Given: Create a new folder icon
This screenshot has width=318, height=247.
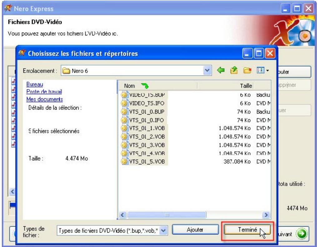Looking at the screenshot, I should point(247,70).
